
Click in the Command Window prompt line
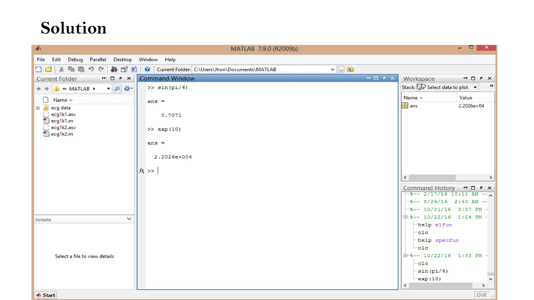[271, 171]
